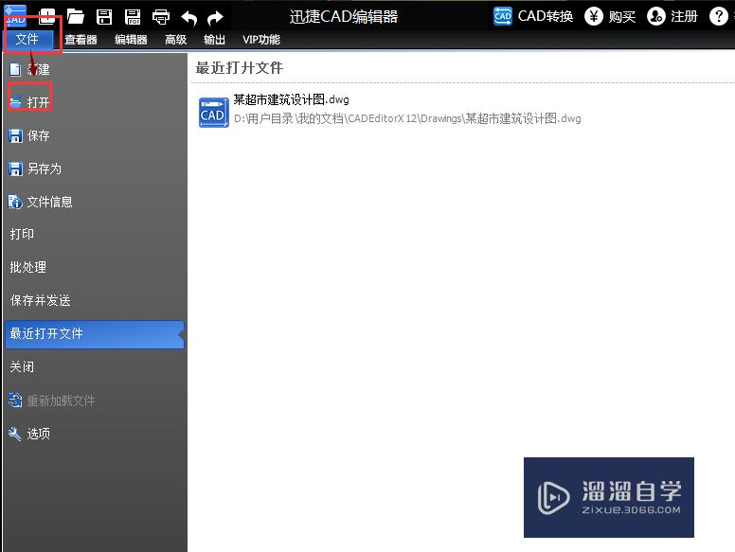Select 新建 text in the file menu
This screenshot has height=552, width=735.
coord(39,70)
